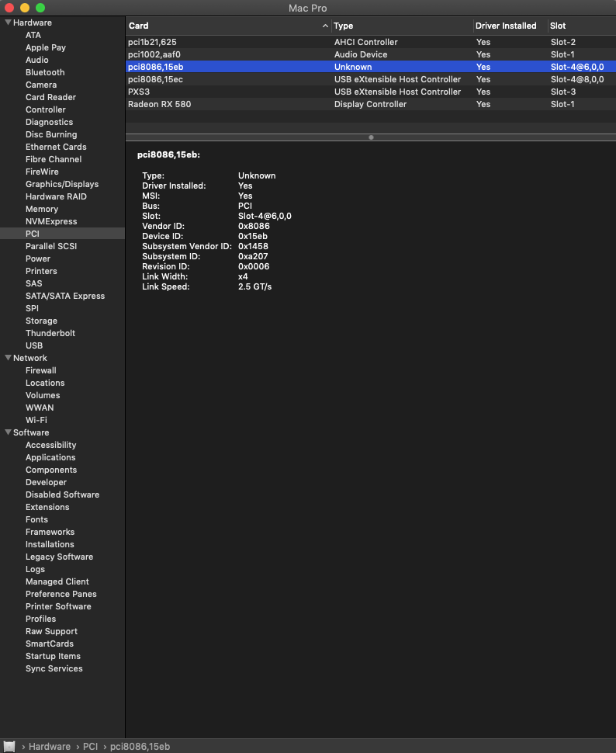The height and width of the screenshot is (753, 616).
Task: Select Fibre Channel in the sidebar
Action: [54, 159]
